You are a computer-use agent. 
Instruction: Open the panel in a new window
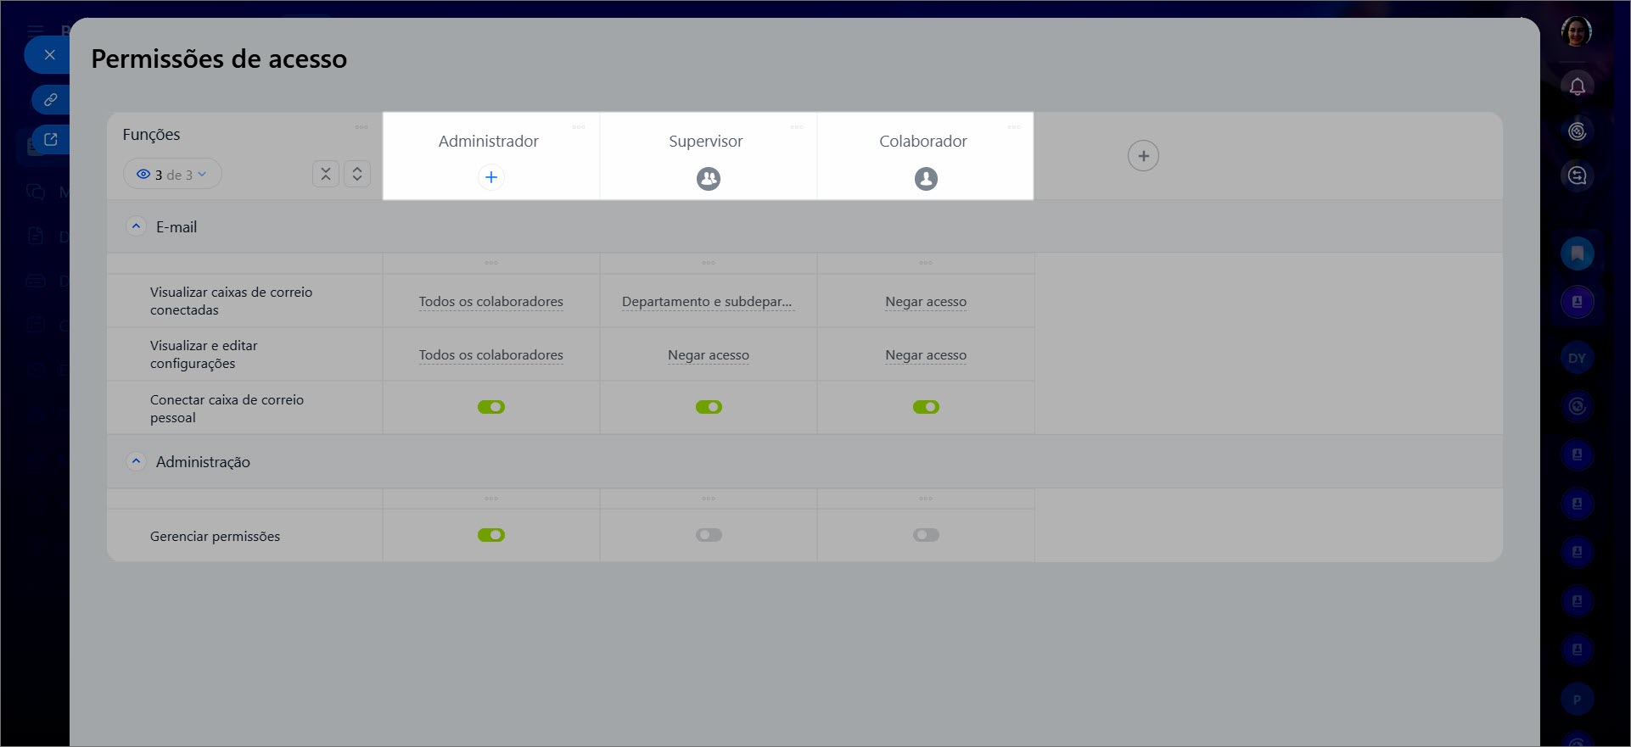coord(51,139)
